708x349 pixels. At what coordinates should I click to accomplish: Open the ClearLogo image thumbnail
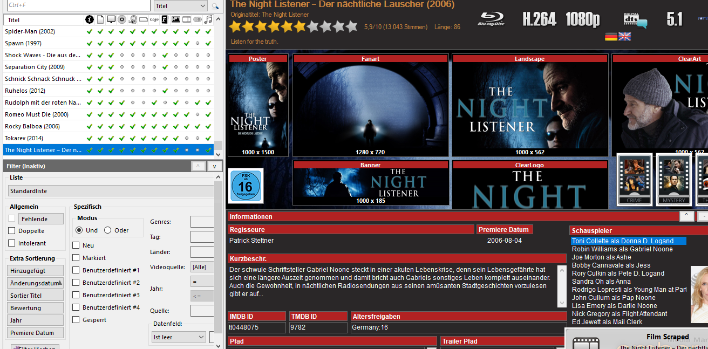pos(530,184)
